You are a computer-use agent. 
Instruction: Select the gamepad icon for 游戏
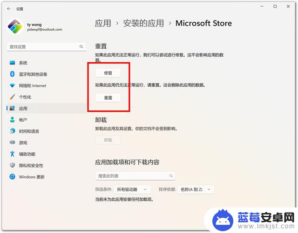coord(13,142)
